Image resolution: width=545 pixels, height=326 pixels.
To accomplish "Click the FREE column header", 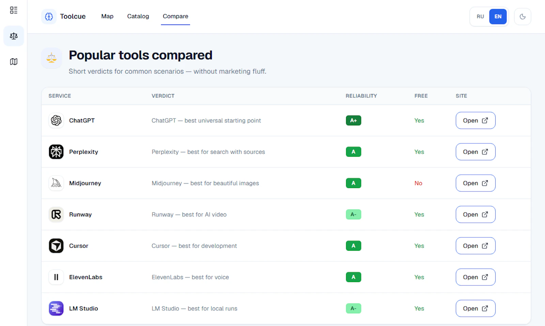I will click(x=421, y=96).
